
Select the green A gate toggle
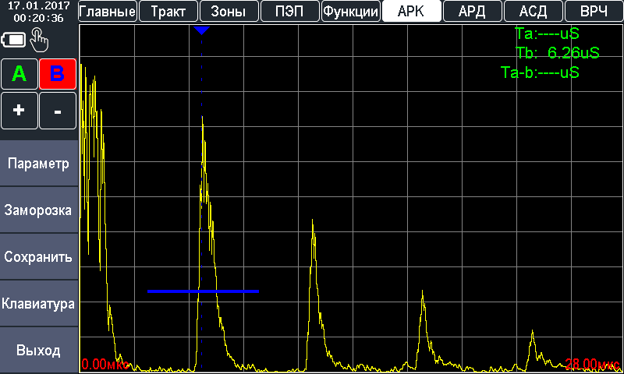point(19,74)
